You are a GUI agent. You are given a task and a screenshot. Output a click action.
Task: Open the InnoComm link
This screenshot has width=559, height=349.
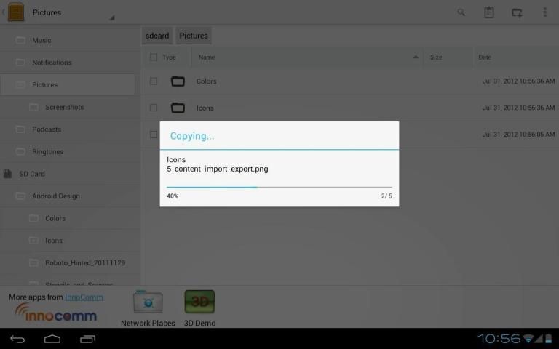pyautogui.click(x=84, y=297)
